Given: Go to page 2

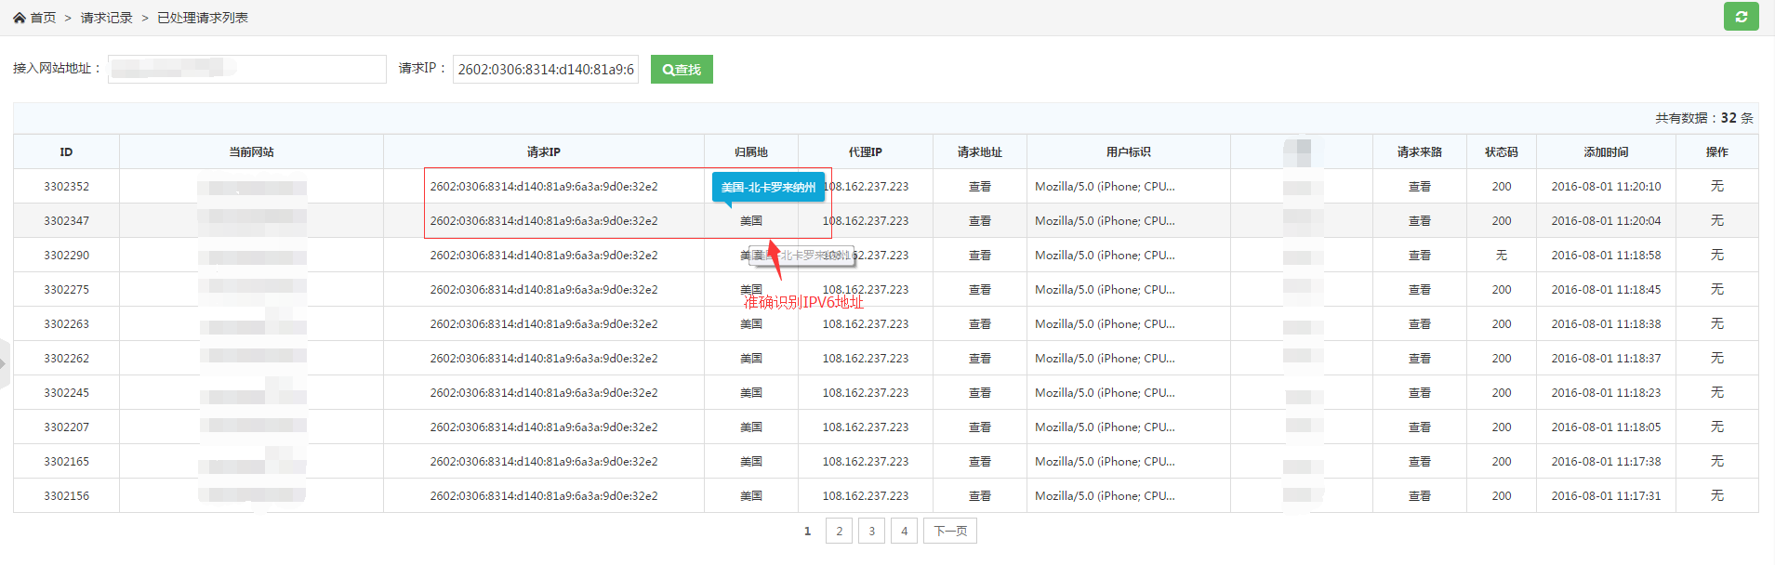Looking at the screenshot, I should coord(839,531).
